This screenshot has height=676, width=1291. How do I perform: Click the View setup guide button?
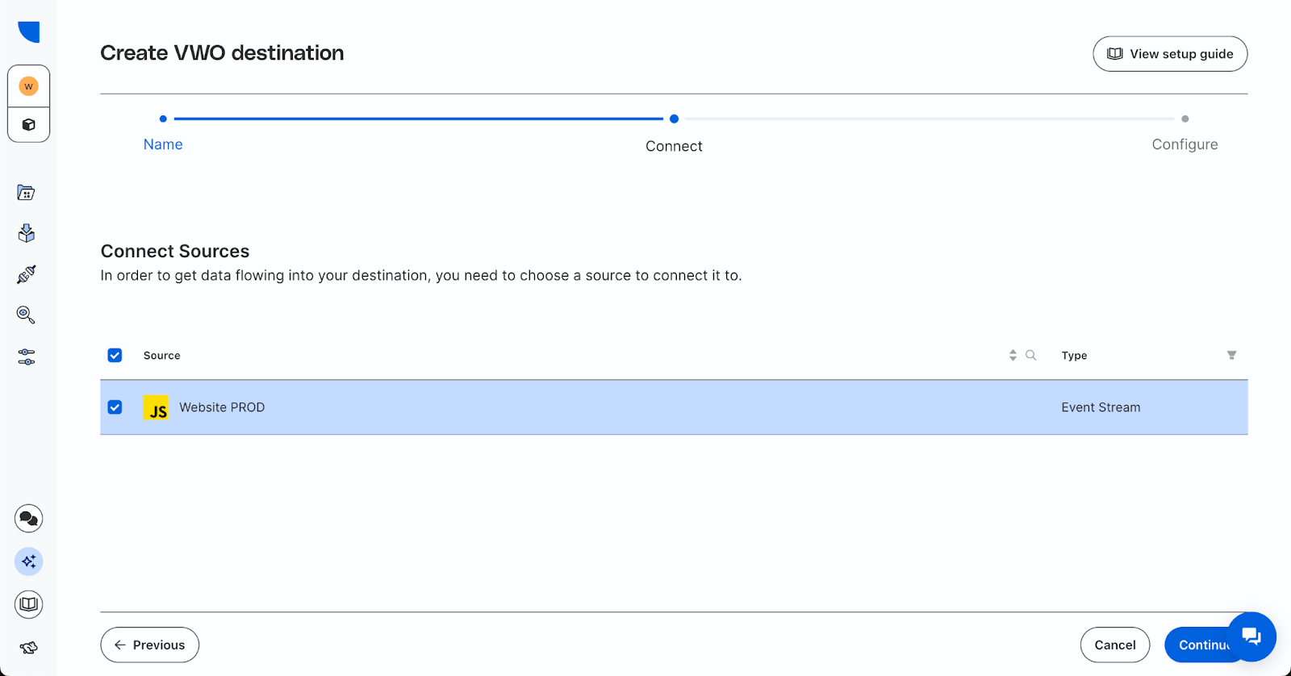1170,54
